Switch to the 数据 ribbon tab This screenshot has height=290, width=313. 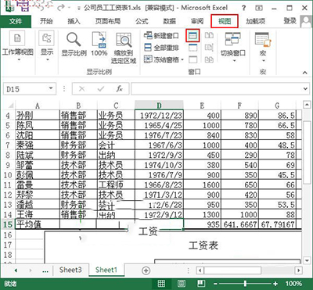click(x=170, y=21)
